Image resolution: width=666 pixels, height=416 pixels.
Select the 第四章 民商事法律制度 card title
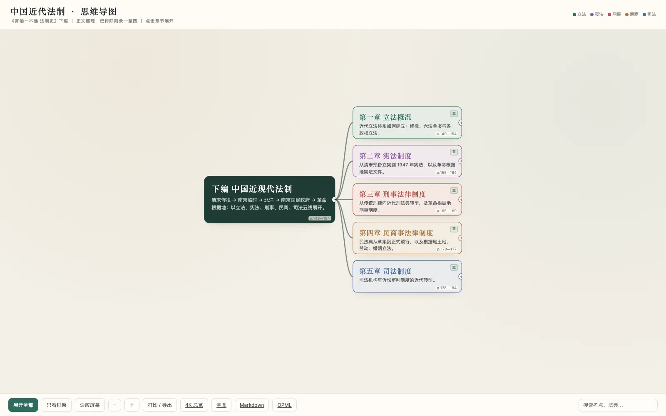396,233
